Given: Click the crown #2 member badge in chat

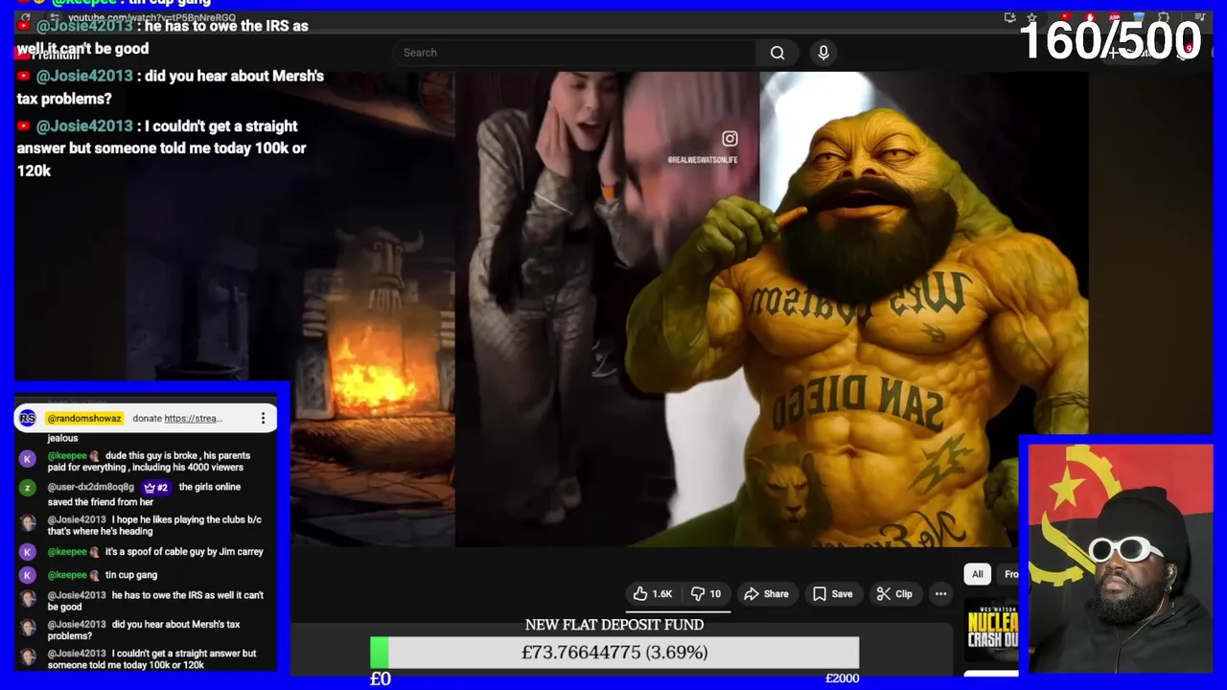Looking at the screenshot, I should pyautogui.click(x=156, y=487).
